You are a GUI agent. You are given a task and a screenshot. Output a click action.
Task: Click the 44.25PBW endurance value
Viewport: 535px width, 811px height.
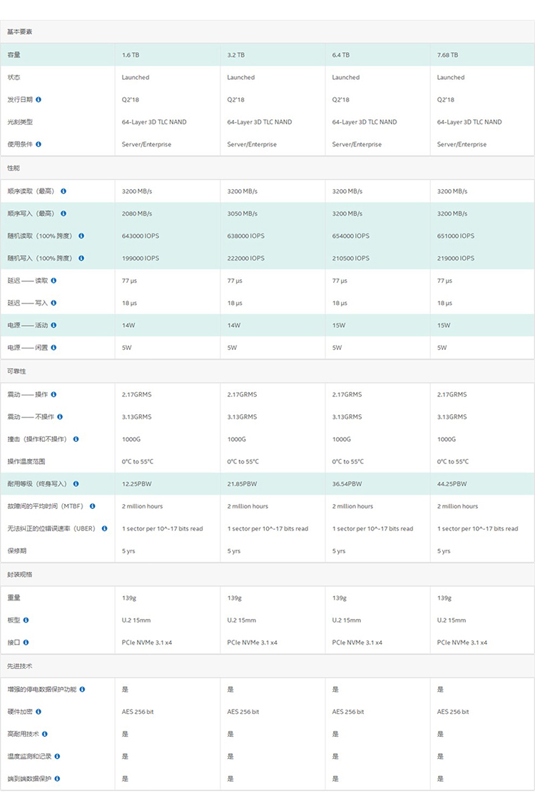[x=452, y=484]
